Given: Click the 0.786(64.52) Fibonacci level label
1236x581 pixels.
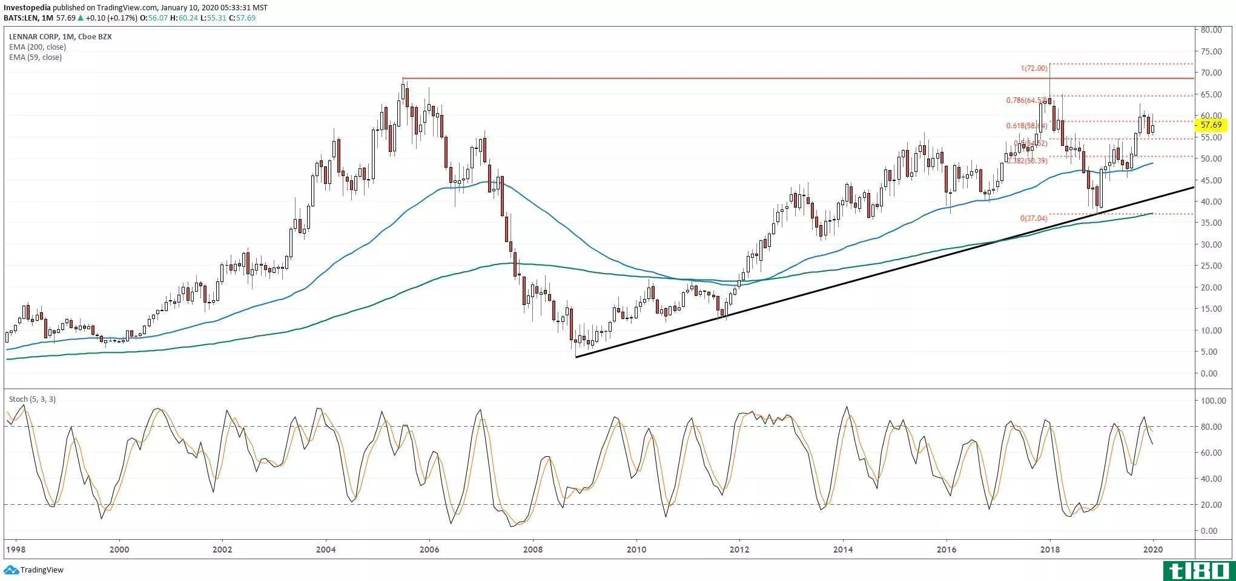Looking at the screenshot, I should 1026,100.
